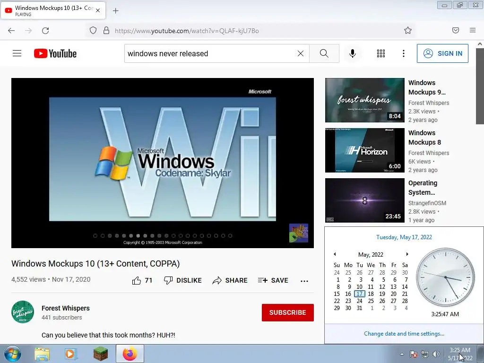Open Minecraft grass block taskbar icon
This screenshot has height=363, width=484.
101,354
